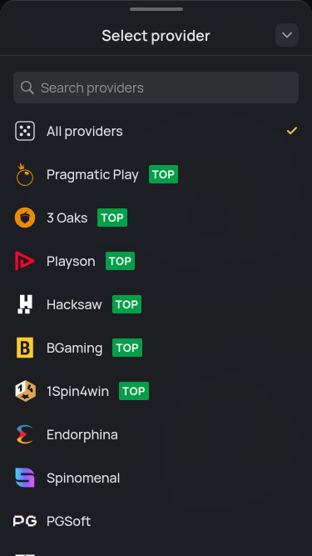Click the Spinomenal S logo icon
Image resolution: width=312 pixels, height=556 pixels.
(25, 478)
